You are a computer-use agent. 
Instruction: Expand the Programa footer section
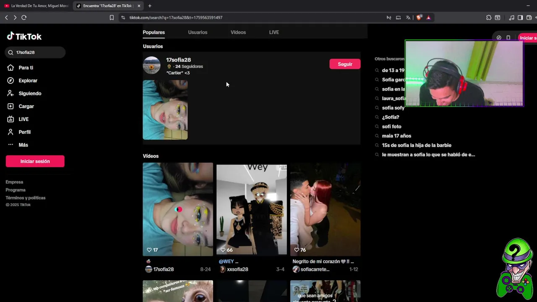(16, 190)
